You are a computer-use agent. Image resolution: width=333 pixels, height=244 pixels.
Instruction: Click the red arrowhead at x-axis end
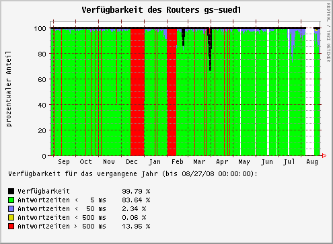coord(324,156)
